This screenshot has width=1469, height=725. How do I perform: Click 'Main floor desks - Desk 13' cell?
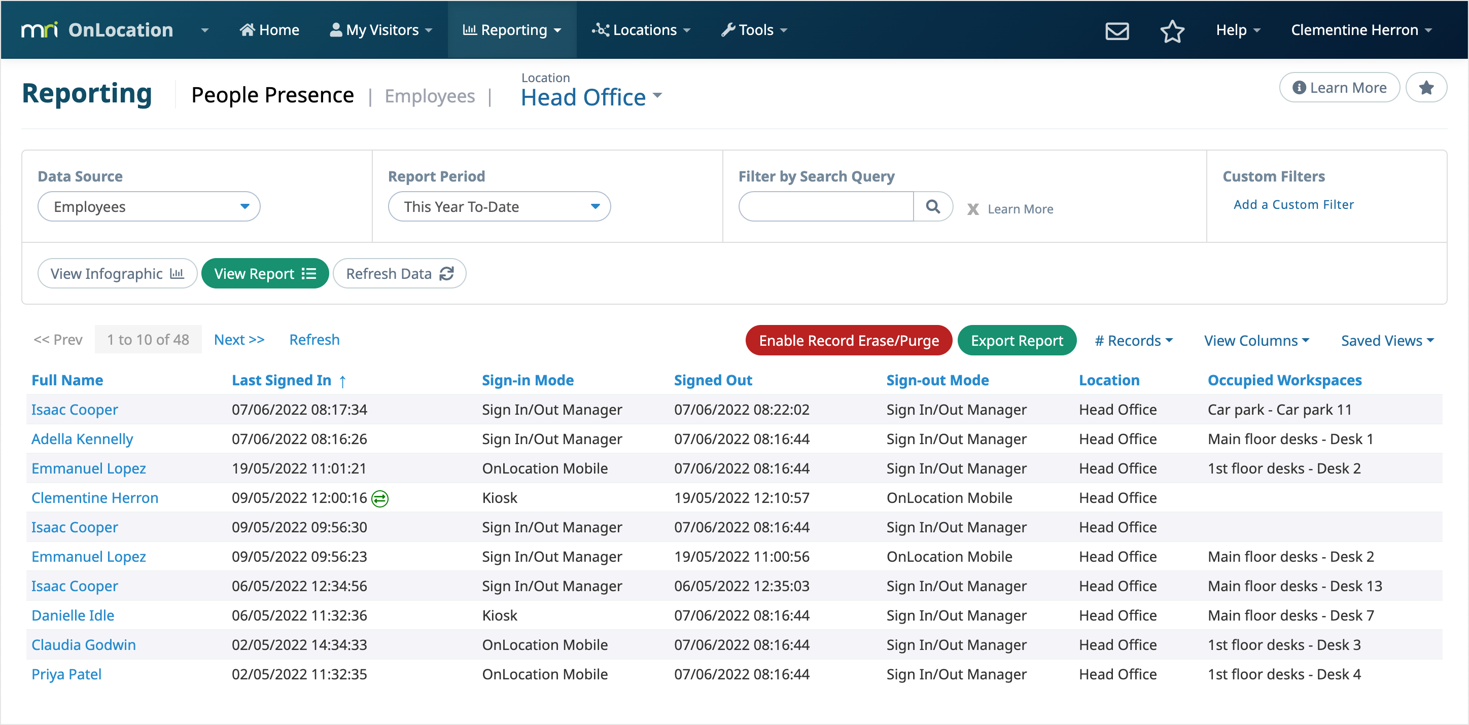click(x=1295, y=586)
